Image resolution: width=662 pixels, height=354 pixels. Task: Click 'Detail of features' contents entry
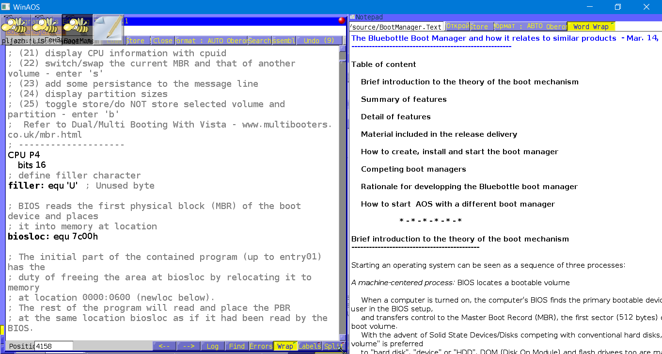[395, 117]
